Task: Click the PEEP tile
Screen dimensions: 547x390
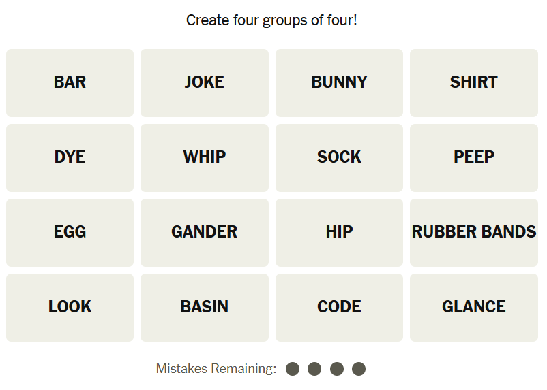Action: 473,157
